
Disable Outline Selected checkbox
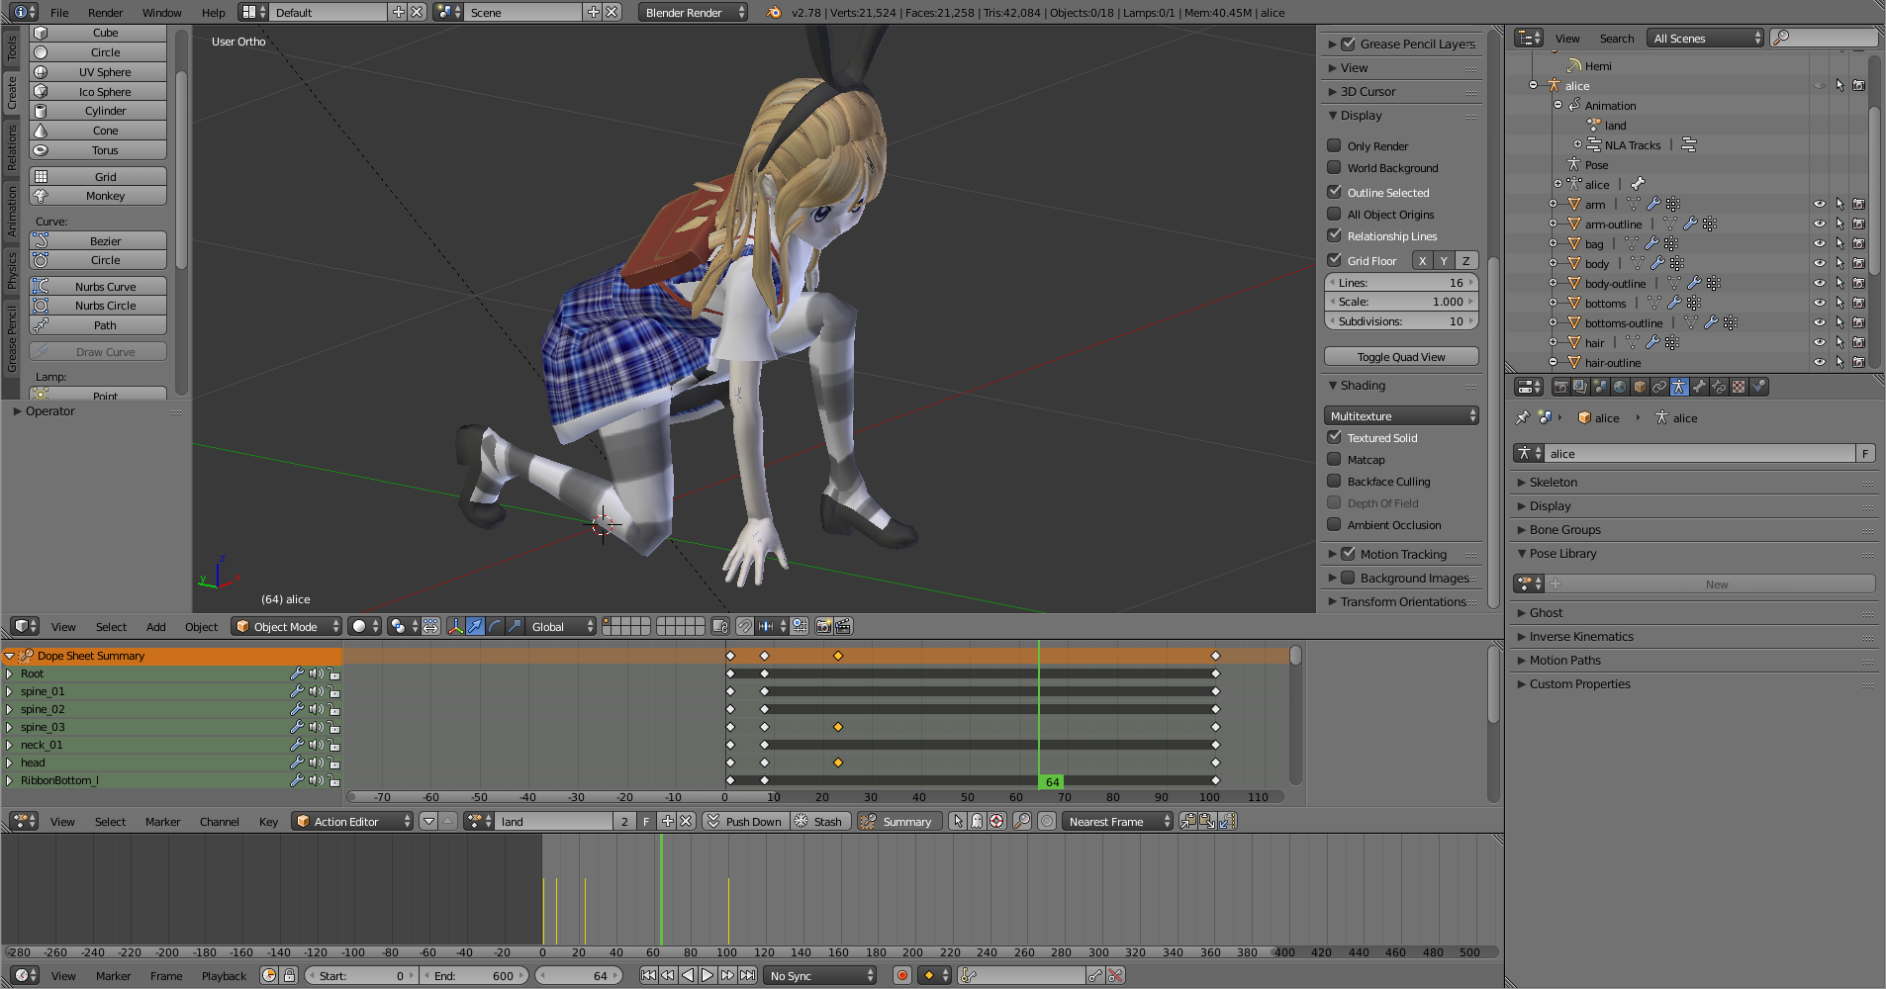(1334, 192)
